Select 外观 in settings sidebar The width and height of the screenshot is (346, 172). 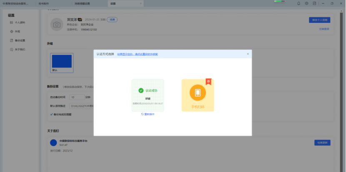click(17, 31)
